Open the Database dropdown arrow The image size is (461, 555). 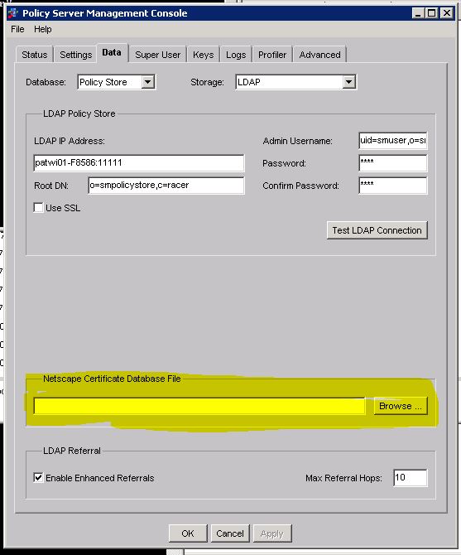click(x=148, y=82)
